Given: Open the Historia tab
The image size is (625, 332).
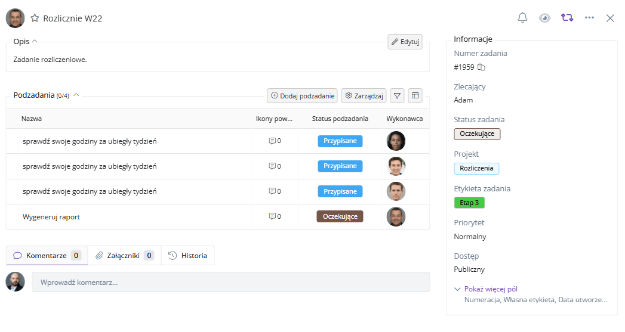Looking at the screenshot, I should [x=188, y=256].
